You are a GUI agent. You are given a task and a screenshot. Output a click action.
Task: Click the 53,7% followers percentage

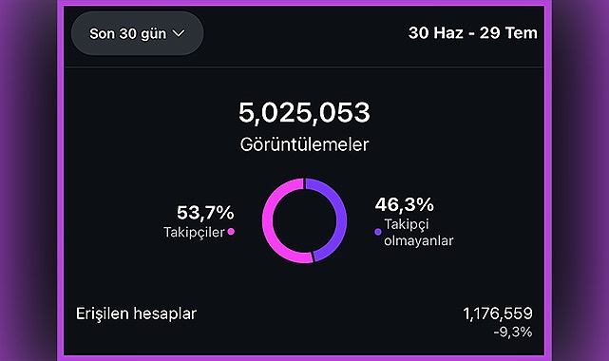click(205, 213)
